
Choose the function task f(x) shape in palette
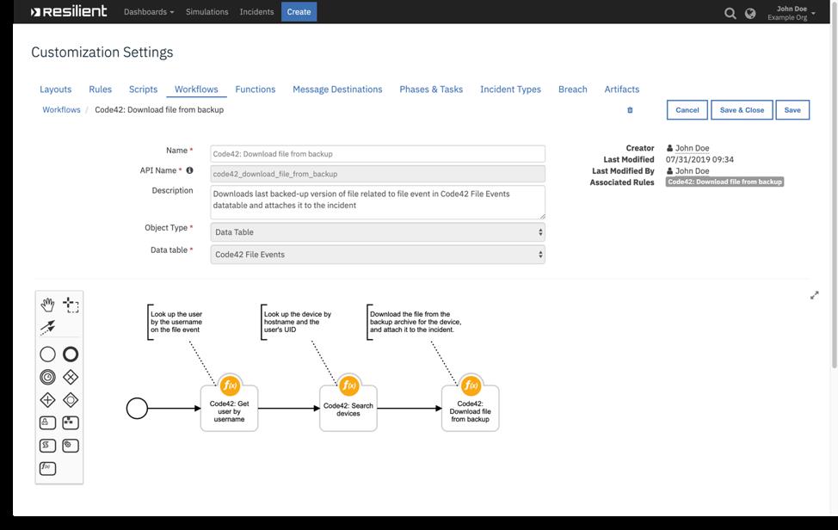47,469
